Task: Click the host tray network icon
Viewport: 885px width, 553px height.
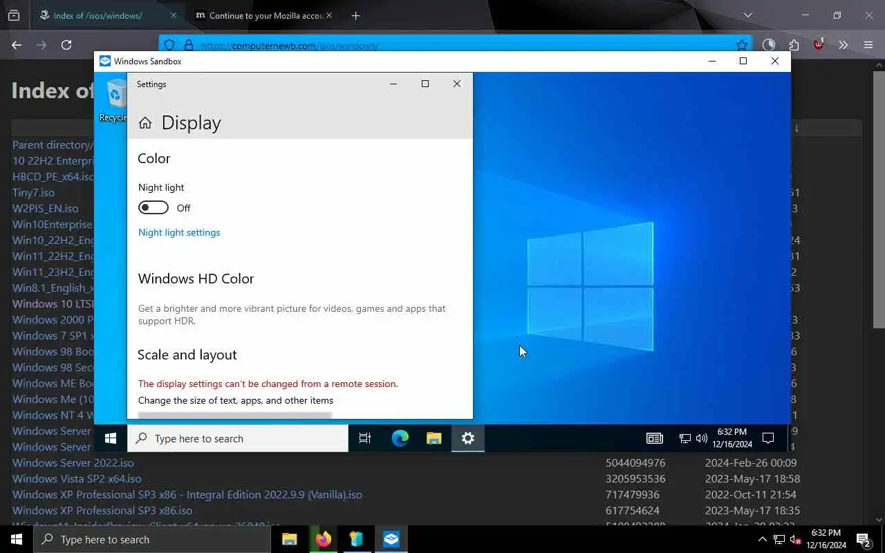Action: [779, 539]
